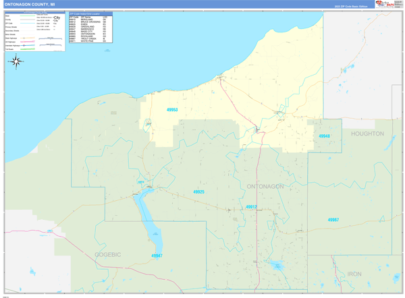Click the ZIP code 49947 label

click(157, 256)
